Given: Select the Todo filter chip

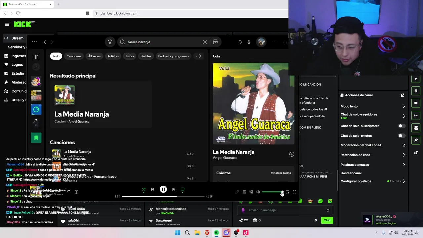Looking at the screenshot, I should coord(56,56).
